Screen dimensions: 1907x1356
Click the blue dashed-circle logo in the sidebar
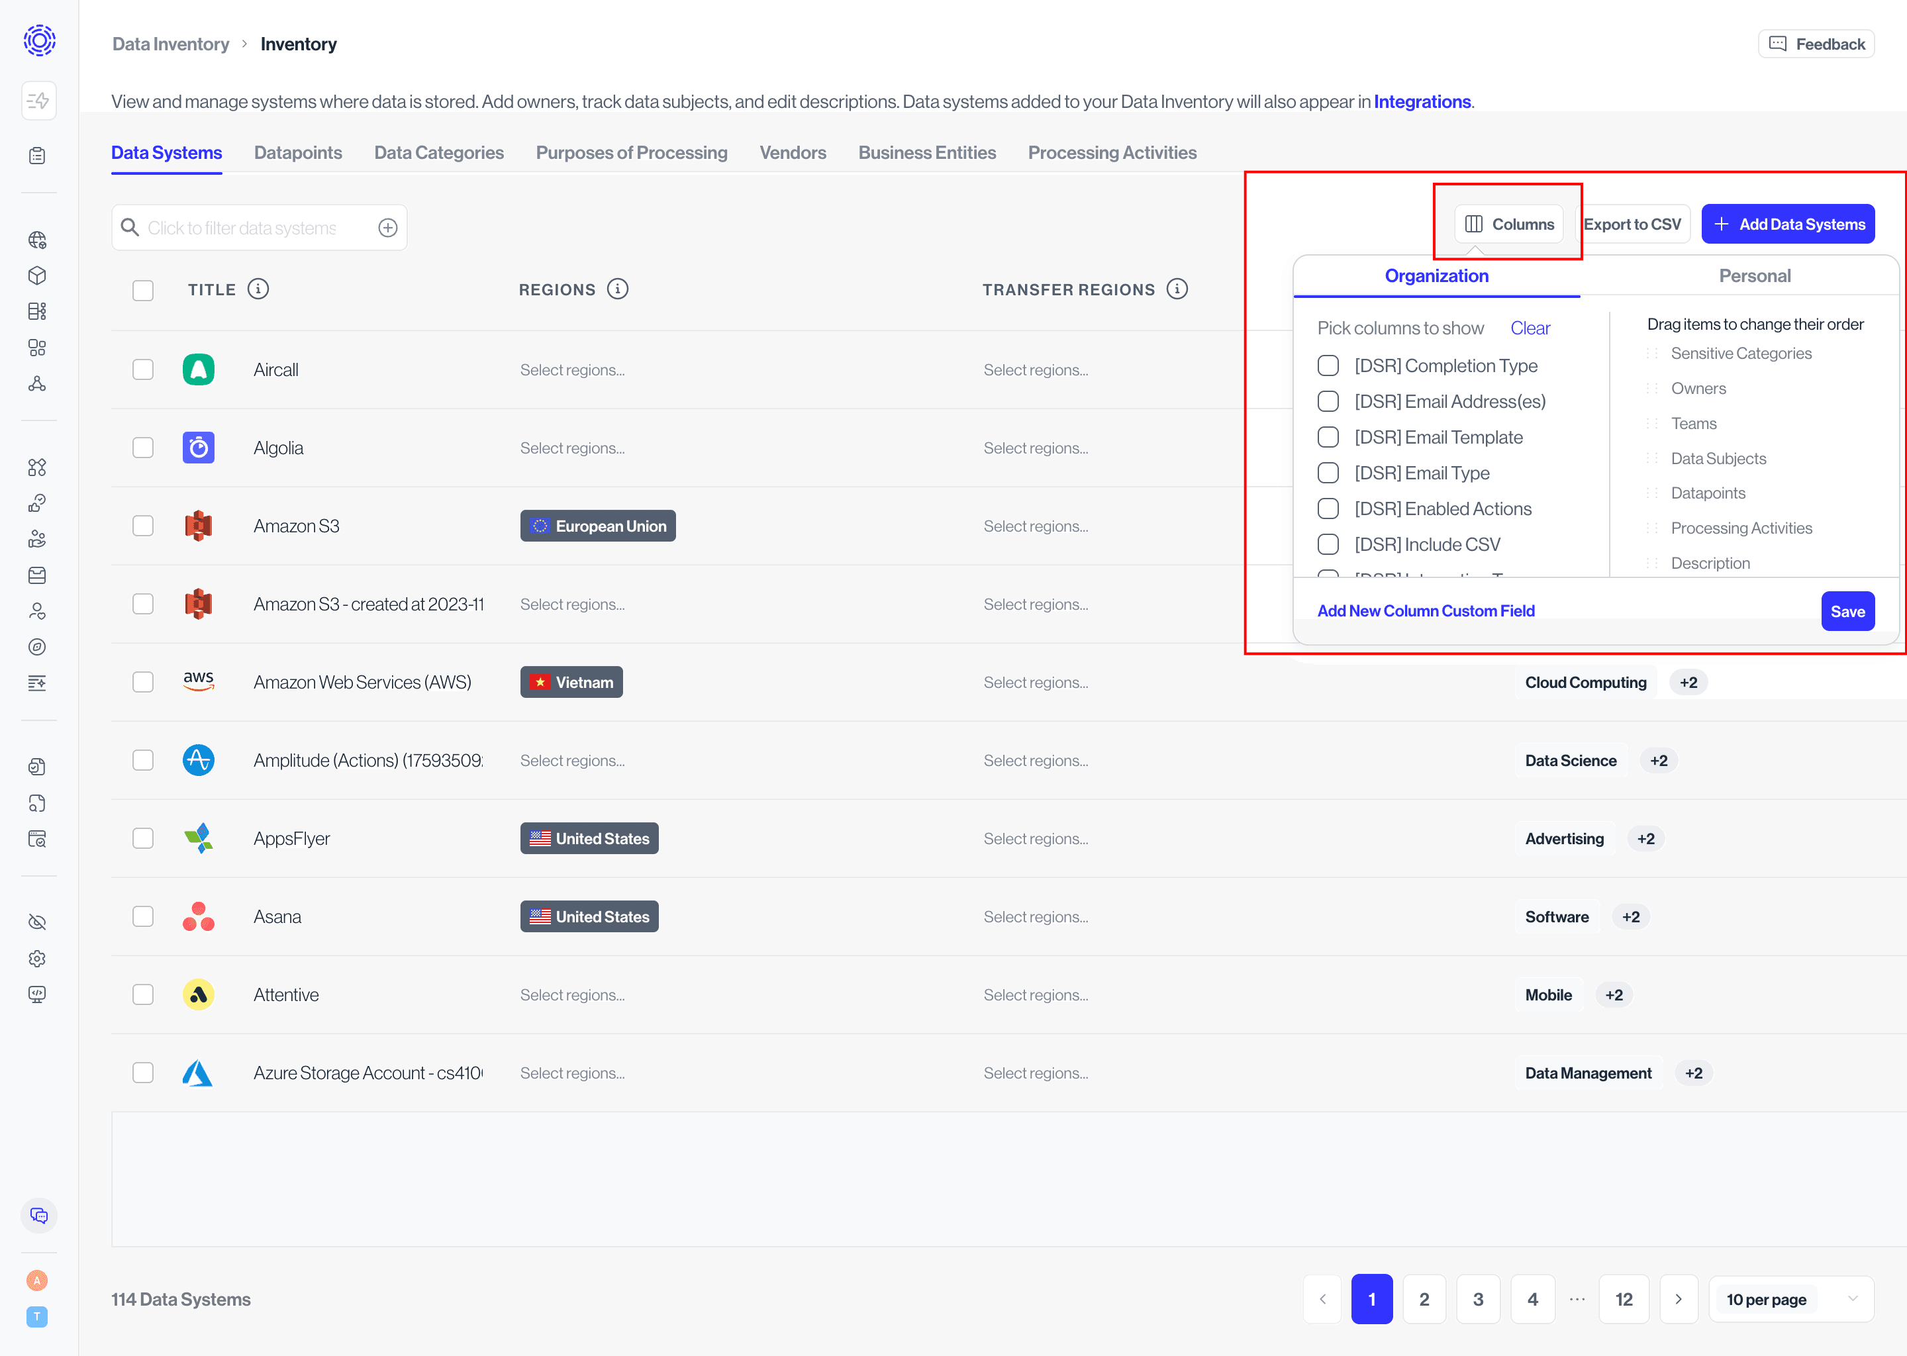point(39,40)
